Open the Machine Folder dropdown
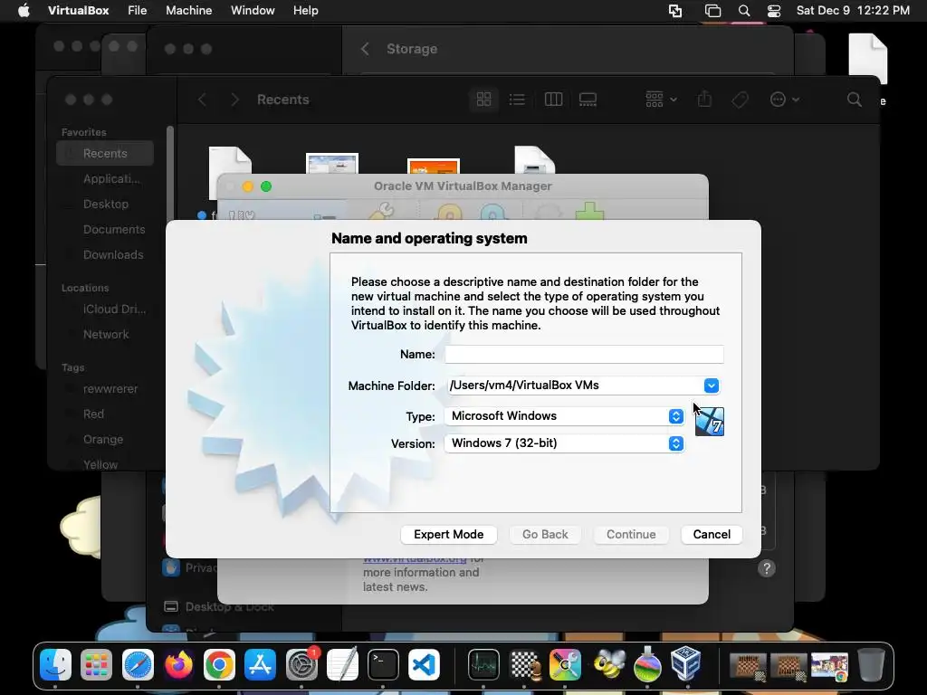The width and height of the screenshot is (927, 695). (712, 386)
